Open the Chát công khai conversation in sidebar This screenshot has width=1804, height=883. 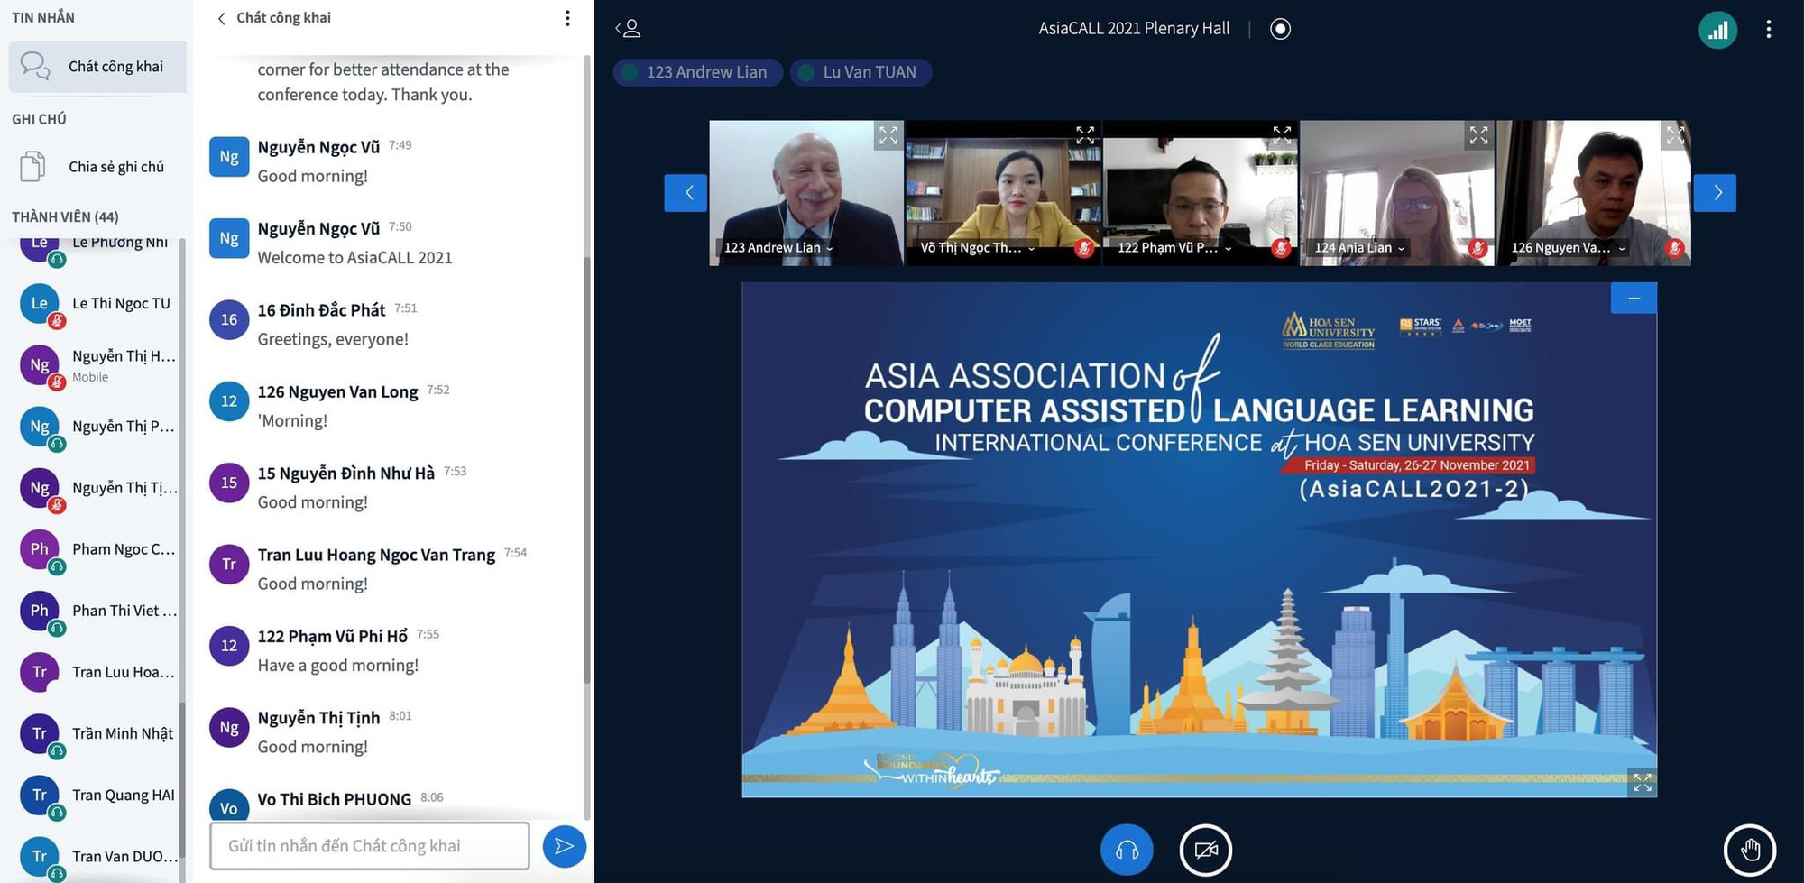click(x=97, y=67)
